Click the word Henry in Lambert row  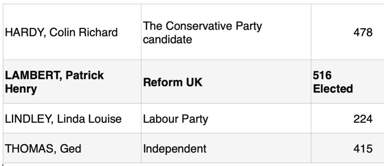21,89
